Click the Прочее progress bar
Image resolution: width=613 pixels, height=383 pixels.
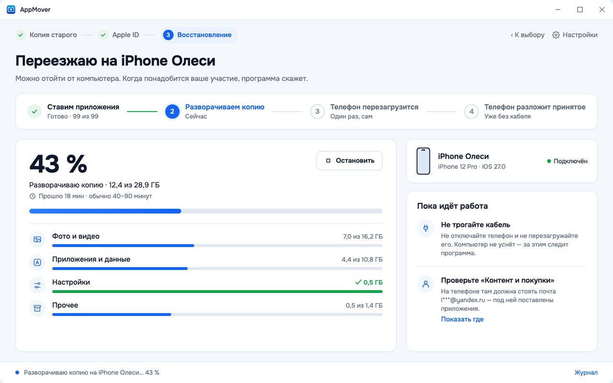pyautogui.click(x=217, y=315)
